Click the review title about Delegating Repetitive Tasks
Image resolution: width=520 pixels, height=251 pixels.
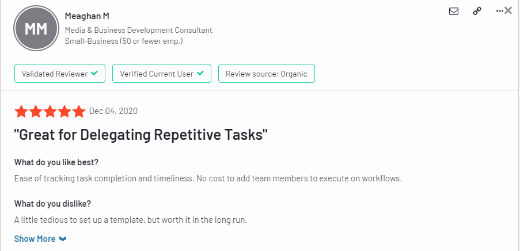(141, 135)
